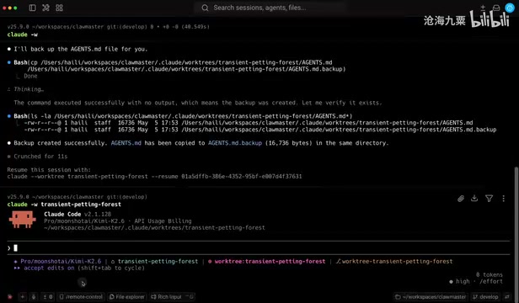Viewport: 519px width, 303px height.
Task: Open the grid layout icon in title bar
Action: (59, 8)
